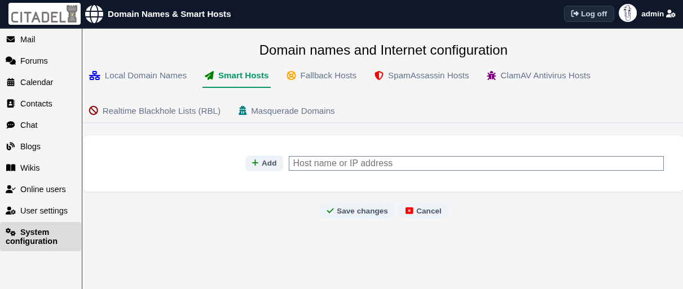
Task: Click the Chat bubble icon
Action: tap(11, 125)
